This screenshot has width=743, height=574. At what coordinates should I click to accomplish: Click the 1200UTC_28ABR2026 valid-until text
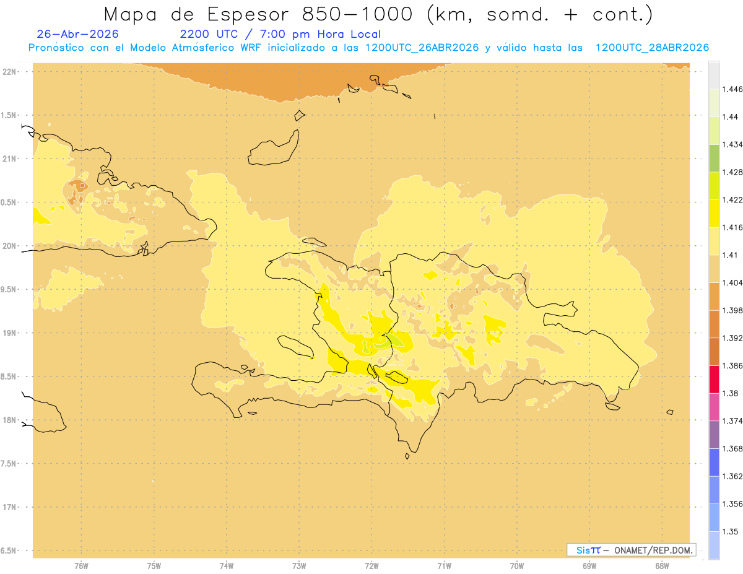pyautogui.click(x=651, y=48)
